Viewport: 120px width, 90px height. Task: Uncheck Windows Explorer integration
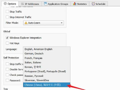click(7, 38)
